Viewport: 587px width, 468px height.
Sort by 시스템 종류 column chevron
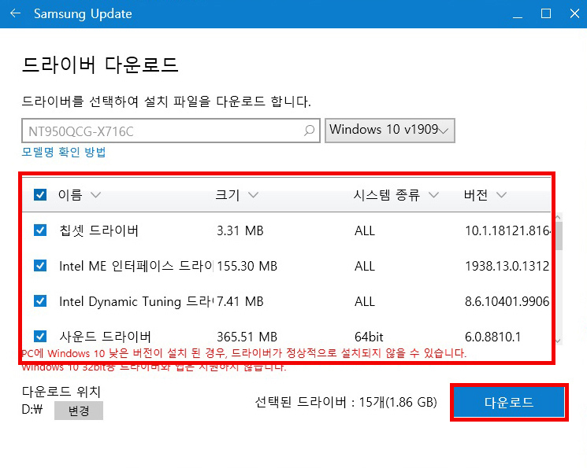(x=433, y=195)
